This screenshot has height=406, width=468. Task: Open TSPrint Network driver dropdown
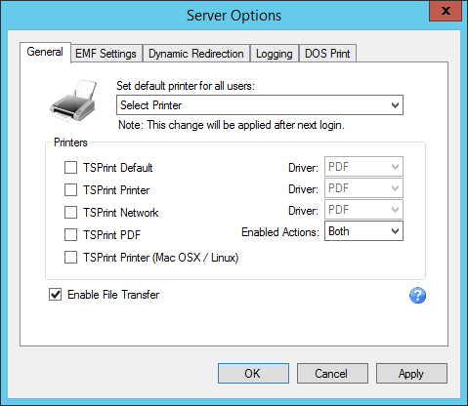[x=363, y=210]
